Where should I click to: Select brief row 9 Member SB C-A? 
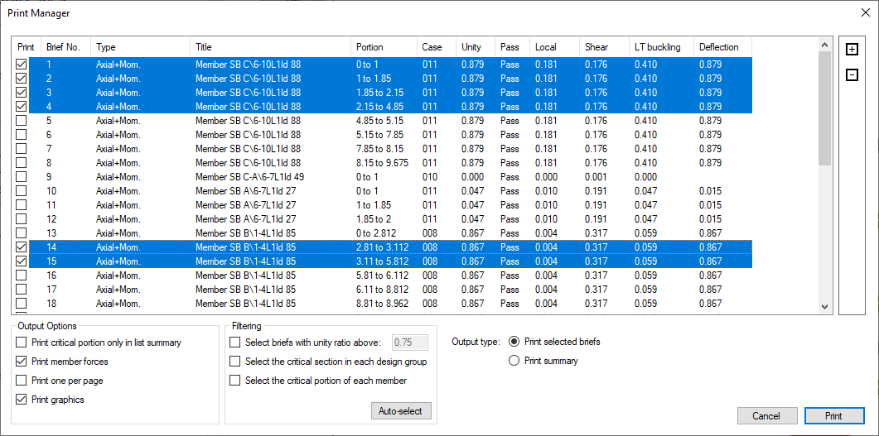249,177
